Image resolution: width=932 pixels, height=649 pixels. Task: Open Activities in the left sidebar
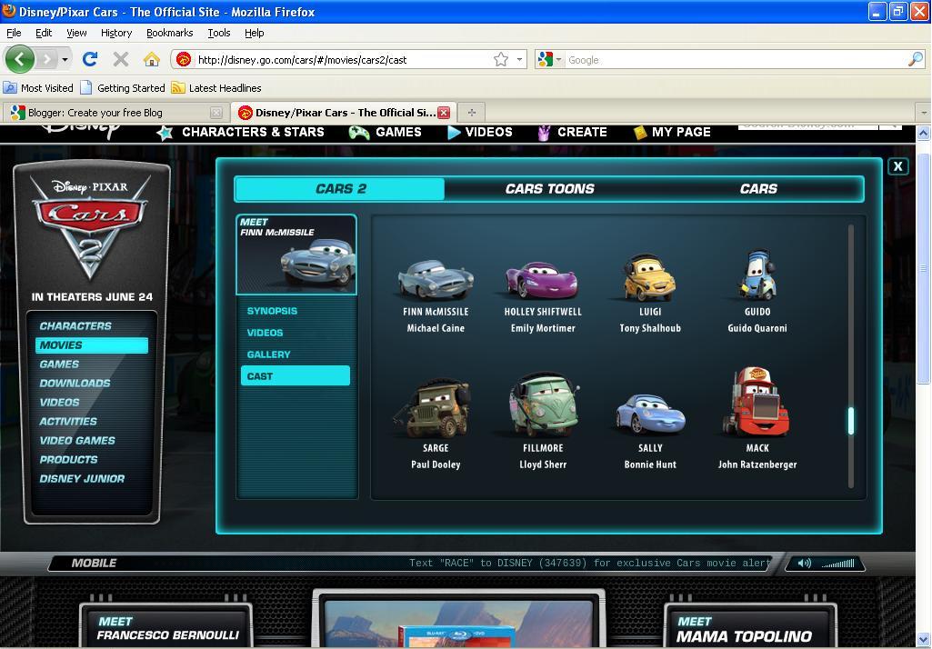68,422
